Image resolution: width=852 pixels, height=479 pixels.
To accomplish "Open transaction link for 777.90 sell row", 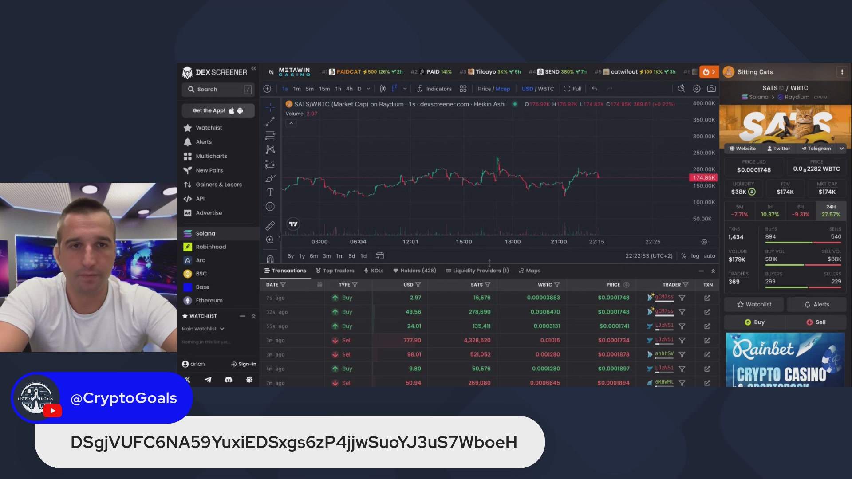I will 707,341.
